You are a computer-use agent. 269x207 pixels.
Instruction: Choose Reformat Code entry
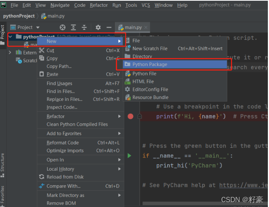click(81, 142)
